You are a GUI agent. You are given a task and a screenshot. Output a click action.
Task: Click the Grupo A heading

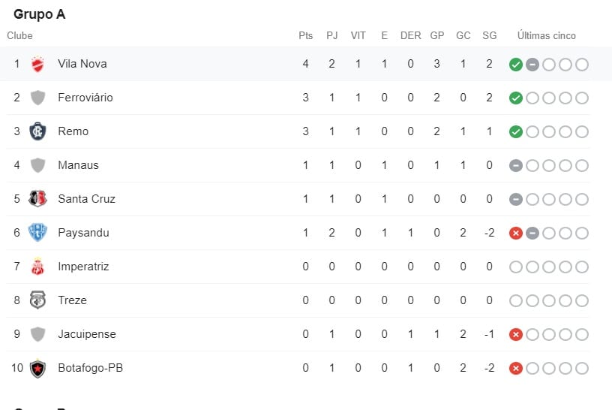(39, 14)
